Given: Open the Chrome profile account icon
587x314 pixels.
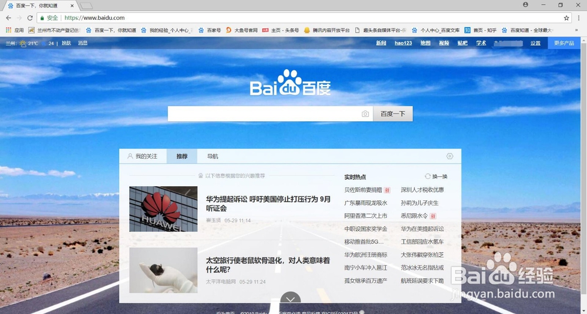Looking at the screenshot, I should 525,5.
